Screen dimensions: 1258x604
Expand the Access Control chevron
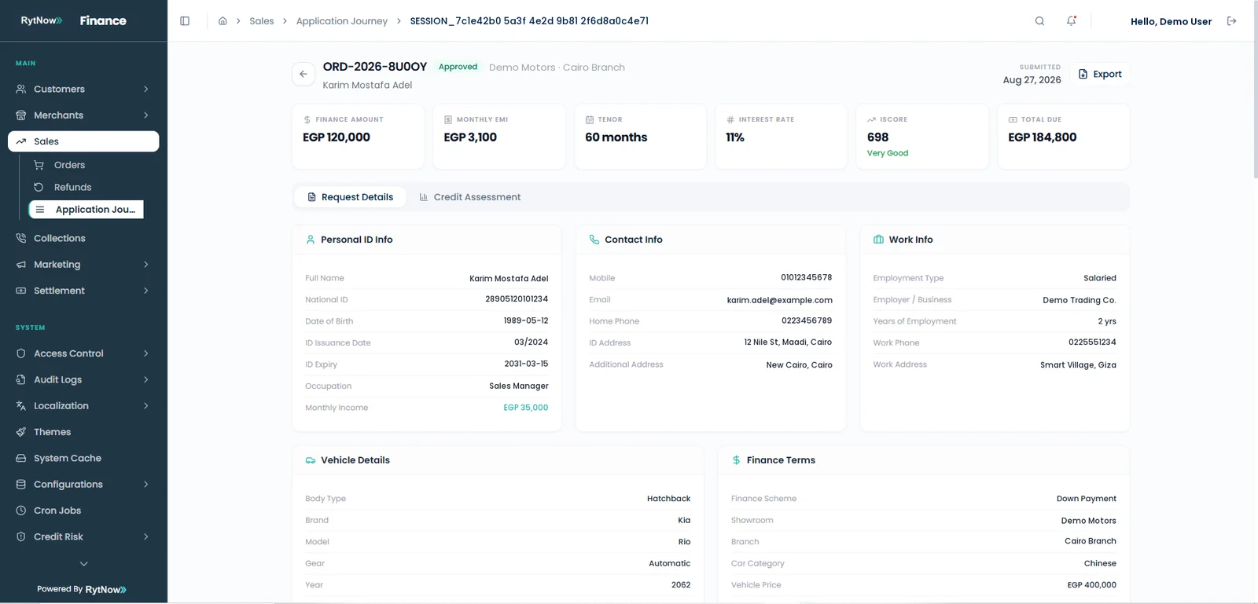[x=146, y=353]
